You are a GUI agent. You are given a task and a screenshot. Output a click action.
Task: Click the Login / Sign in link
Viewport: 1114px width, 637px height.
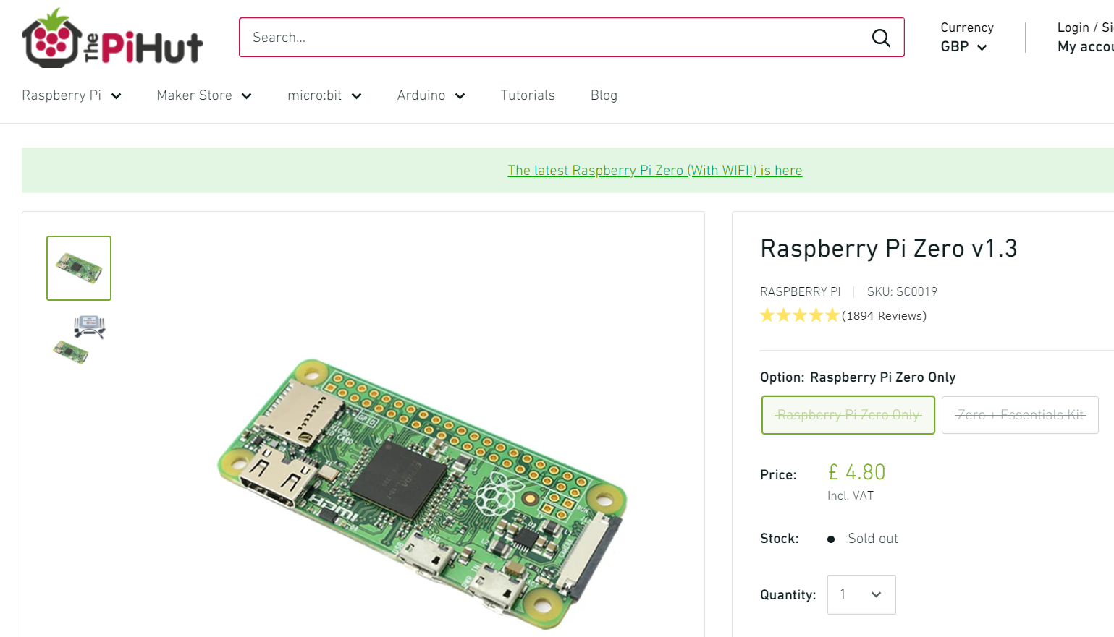point(1084,27)
